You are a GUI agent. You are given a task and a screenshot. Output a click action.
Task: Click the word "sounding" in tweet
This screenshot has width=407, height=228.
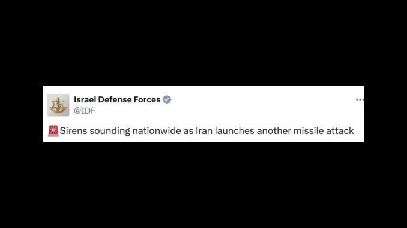click(110, 132)
